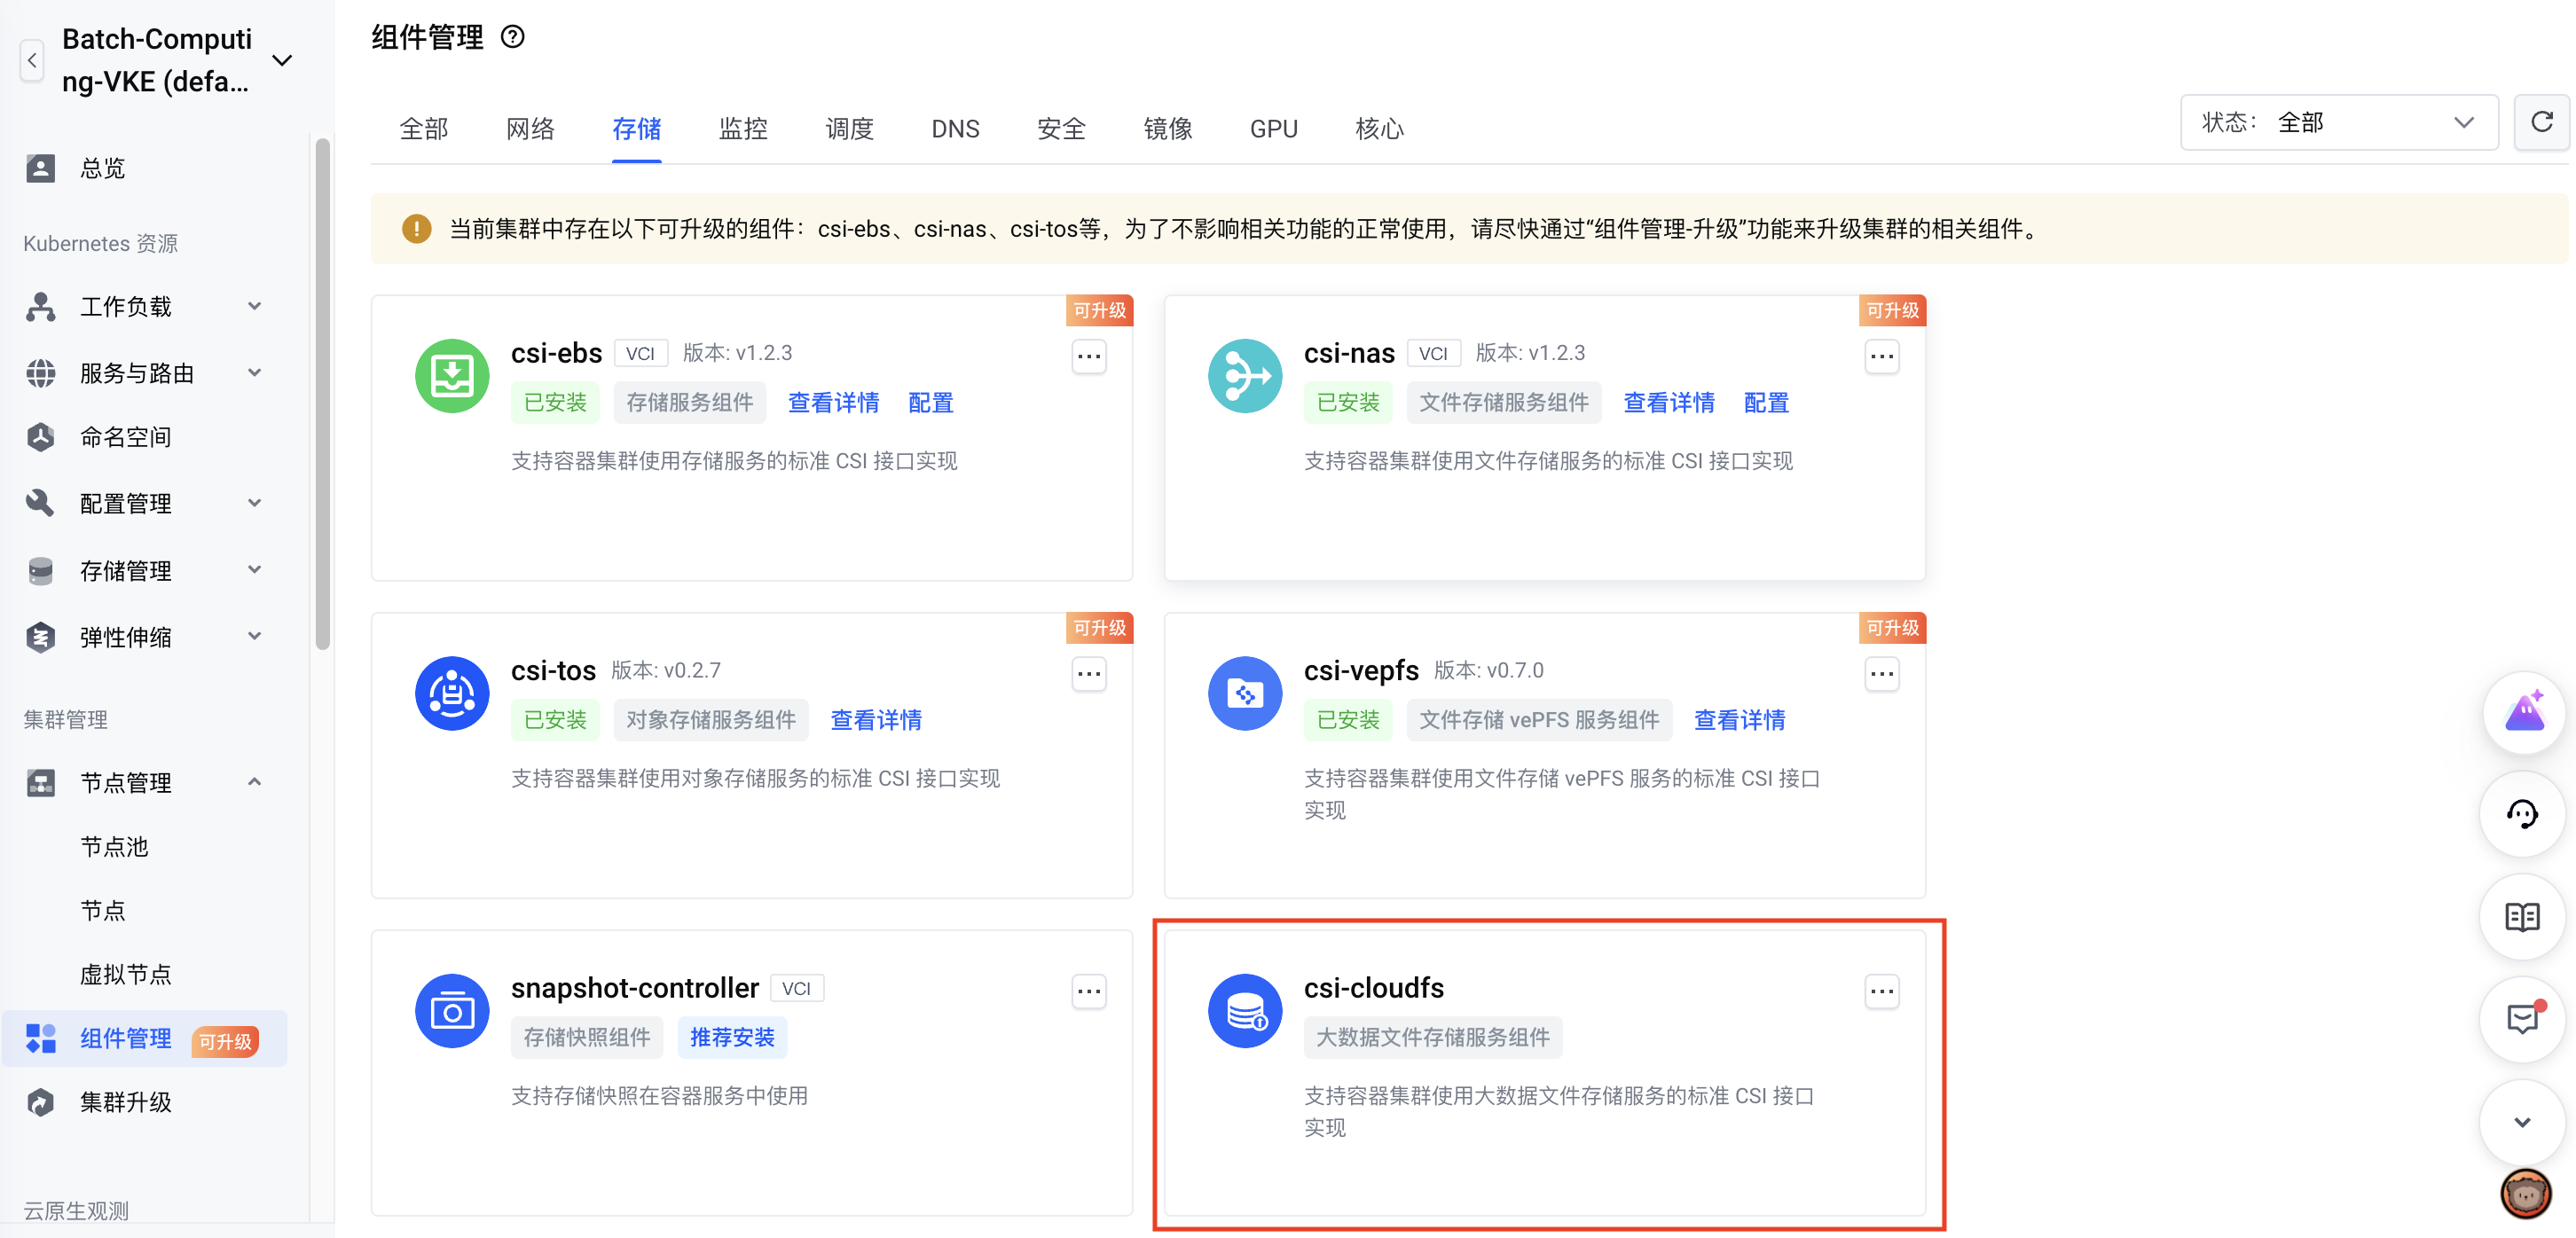The image size is (2576, 1238).
Task: Click the back arrow beside cluster name
Action: tap(32, 60)
